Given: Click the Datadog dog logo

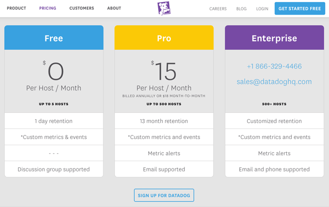Looking at the screenshot, I should point(164,8).
